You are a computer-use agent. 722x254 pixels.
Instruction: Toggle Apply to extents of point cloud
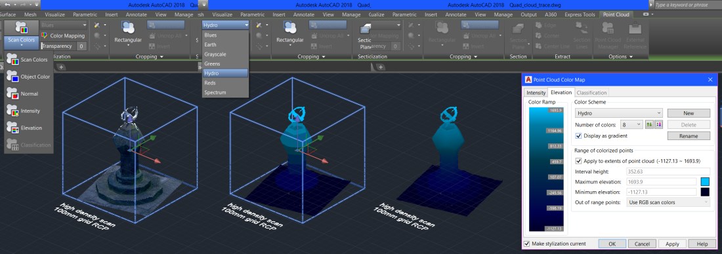pyautogui.click(x=579, y=161)
